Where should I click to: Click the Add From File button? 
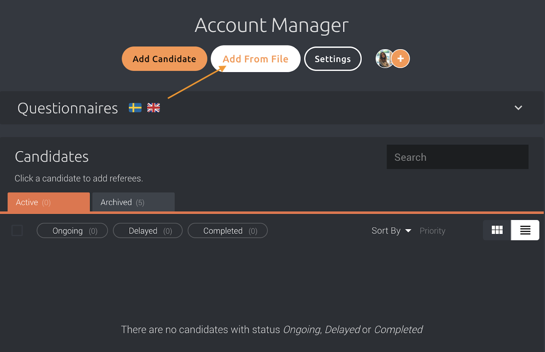pyautogui.click(x=255, y=59)
